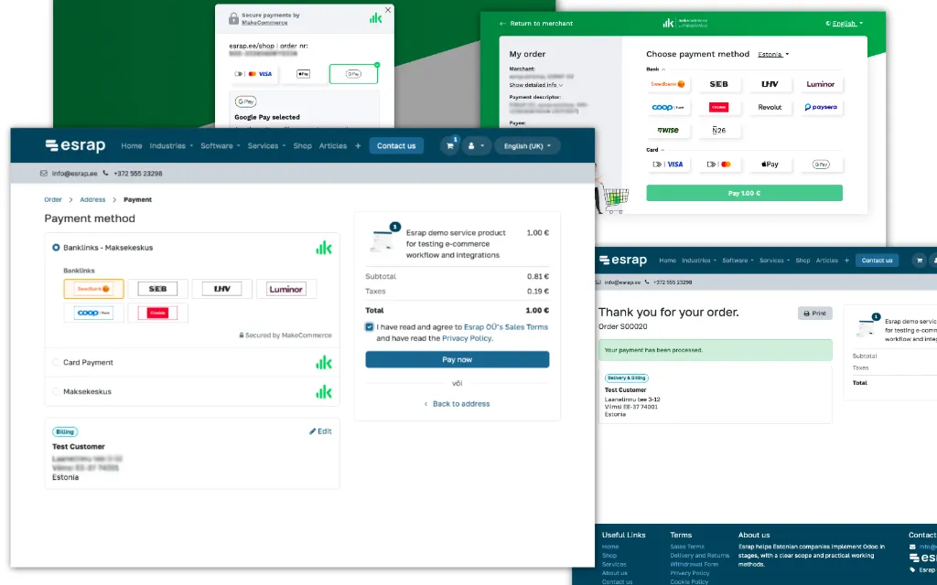Viewport: 937px width, 585px height.
Task: Open the English (UK) language dropdown
Action: click(527, 145)
